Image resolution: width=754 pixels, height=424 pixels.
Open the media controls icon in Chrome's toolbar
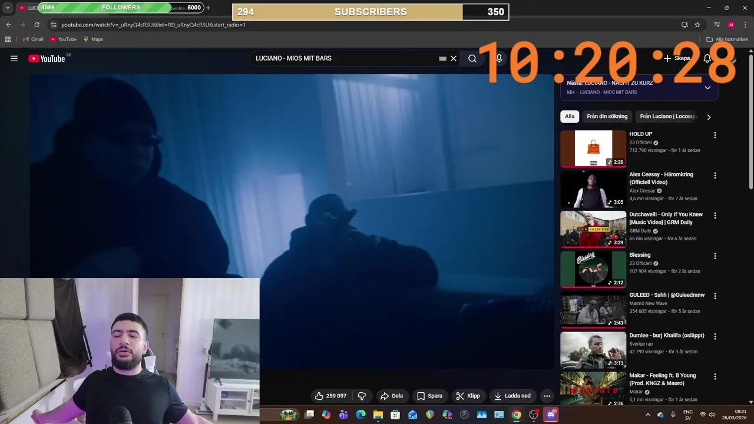pyautogui.click(x=717, y=25)
